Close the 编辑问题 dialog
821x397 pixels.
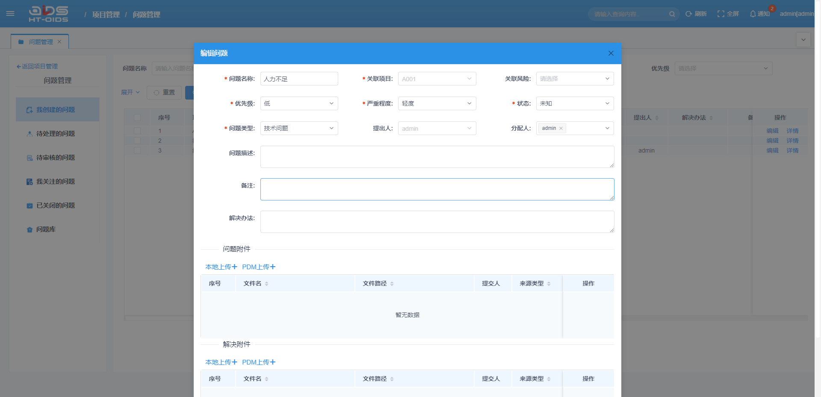tap(611, 53)
